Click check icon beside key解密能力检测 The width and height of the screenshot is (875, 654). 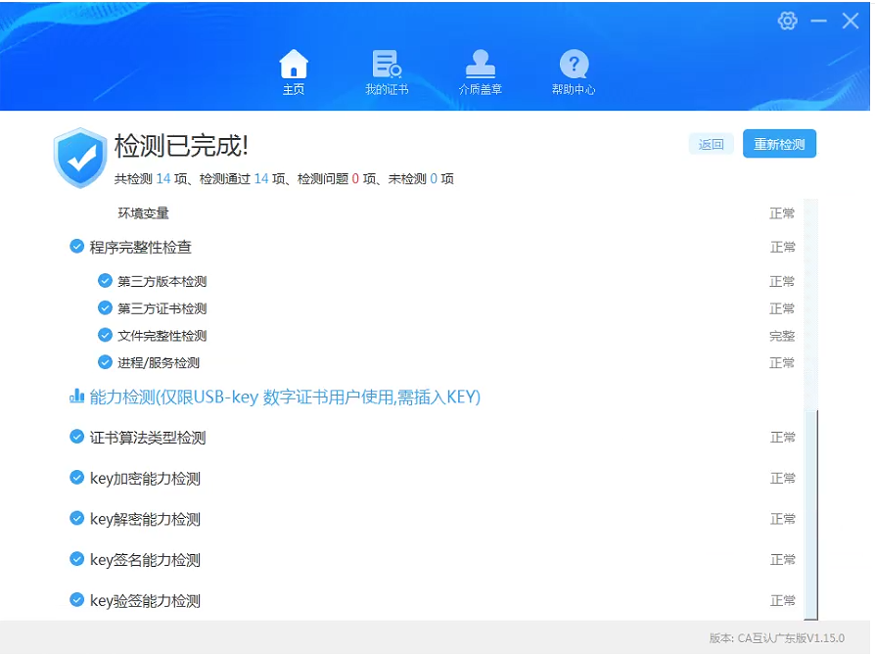pyautogui.click(x=76, y=518)
